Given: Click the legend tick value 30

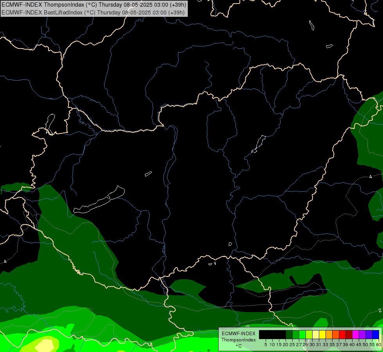Looking at the screenshot, I should tap(313, 345).
